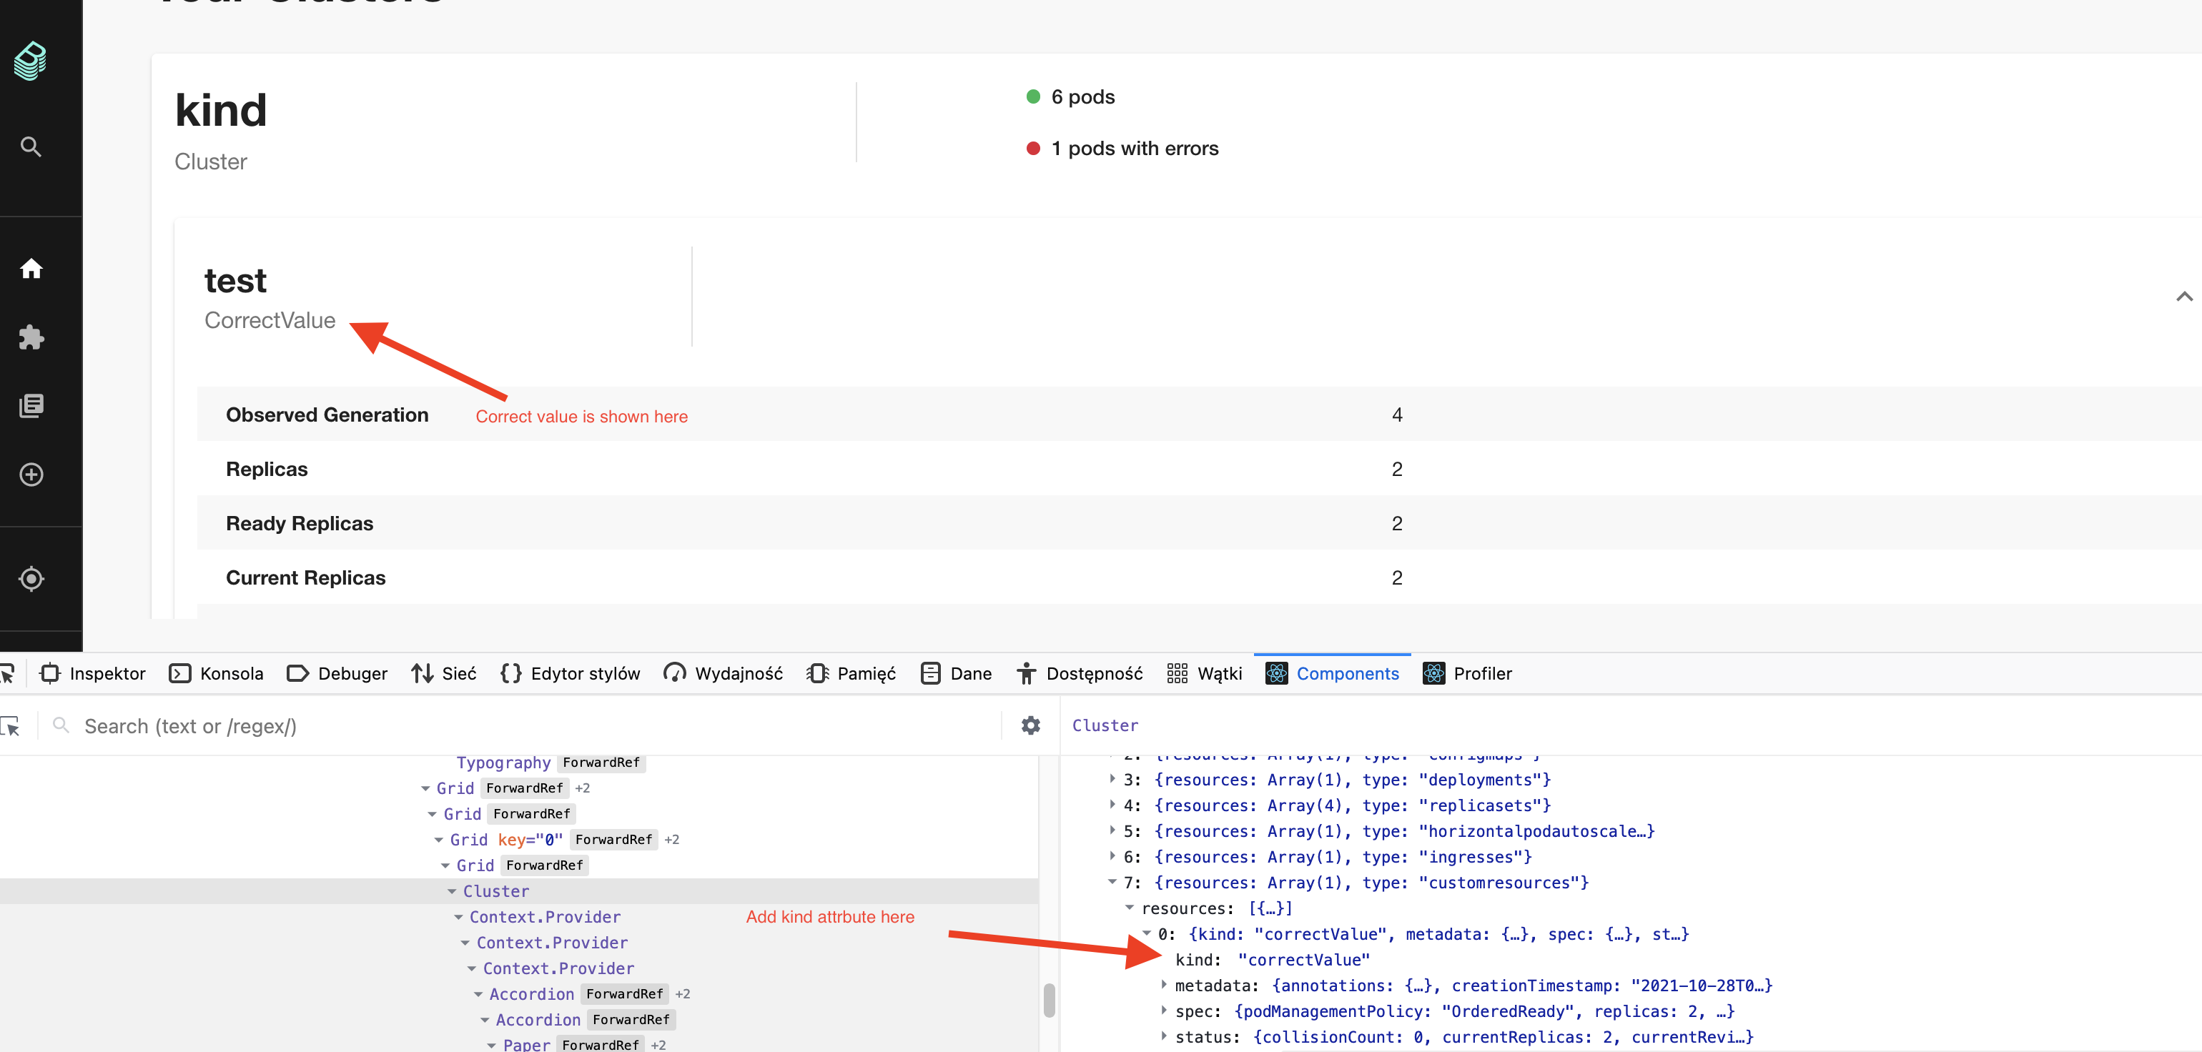Screen dimensions: 2202x1052
Task: Click the documentation library icon in sidebar
Action: (x=31, y=405)
